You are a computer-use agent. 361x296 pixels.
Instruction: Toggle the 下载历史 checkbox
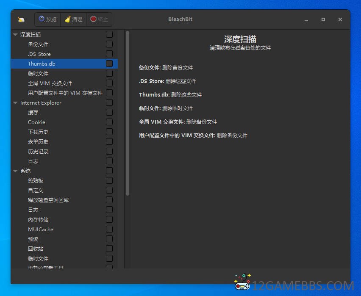(109, 132)
